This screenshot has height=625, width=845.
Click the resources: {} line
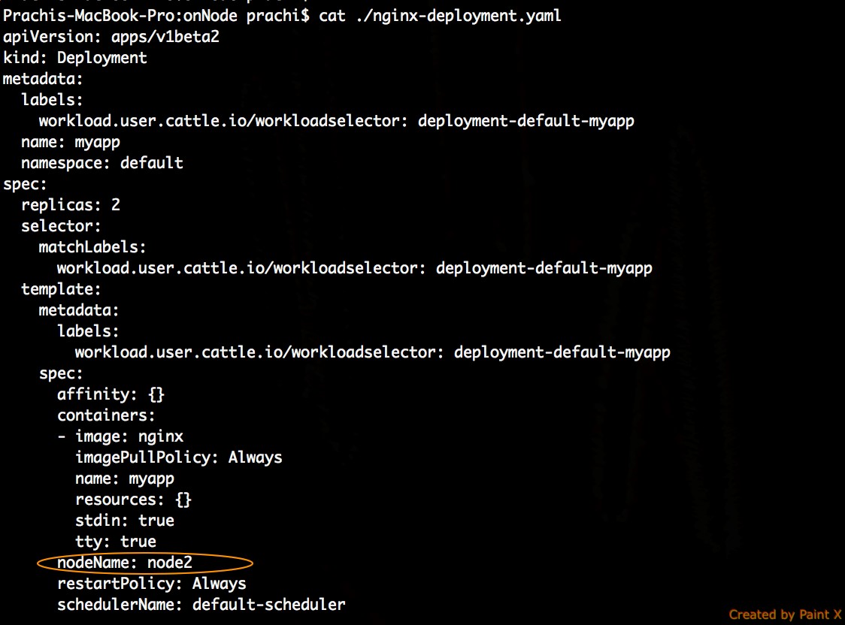point(134,500)
